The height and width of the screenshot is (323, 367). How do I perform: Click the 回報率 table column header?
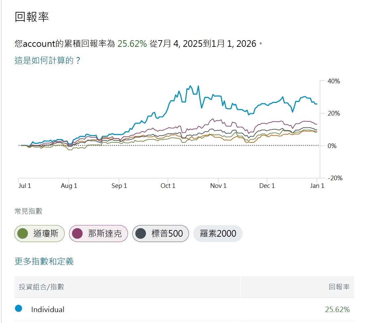339,287
